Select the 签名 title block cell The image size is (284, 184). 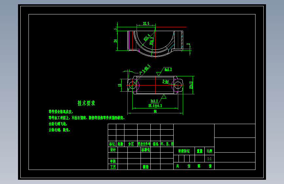(x=155, y=144)
